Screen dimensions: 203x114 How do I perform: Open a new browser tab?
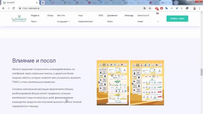[43, 3]
